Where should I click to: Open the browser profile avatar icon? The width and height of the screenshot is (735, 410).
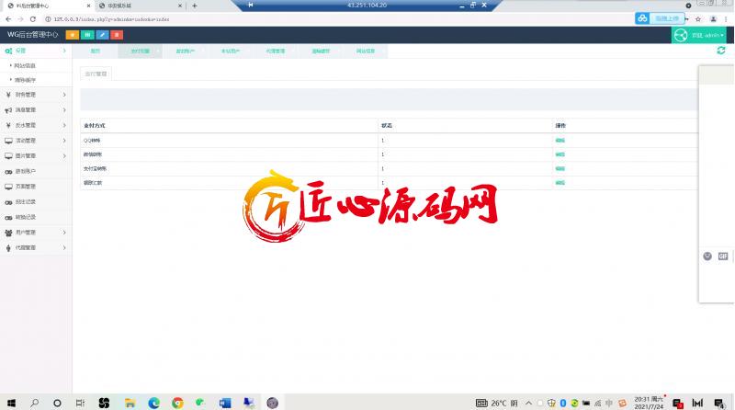point(713,19)
